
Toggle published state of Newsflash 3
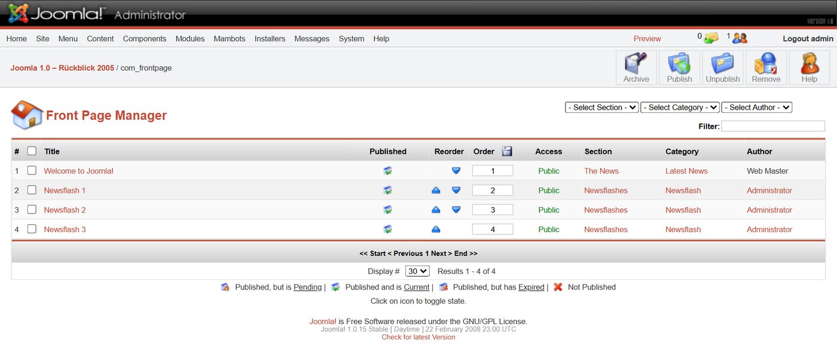pyautogui.click(x=387, y=229)
